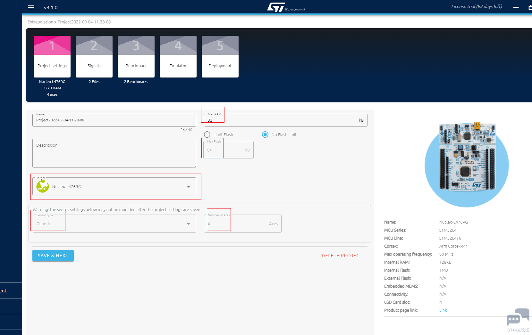Click the v3.1.0 version label

(51, 7)
